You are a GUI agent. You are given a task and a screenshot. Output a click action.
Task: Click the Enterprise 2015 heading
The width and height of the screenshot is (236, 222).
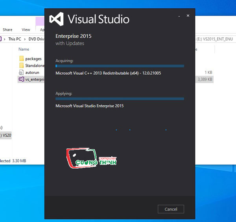(x=74, y=36)
